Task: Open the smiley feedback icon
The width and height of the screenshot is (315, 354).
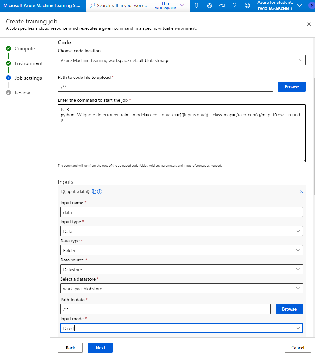Action: [247, 5]
